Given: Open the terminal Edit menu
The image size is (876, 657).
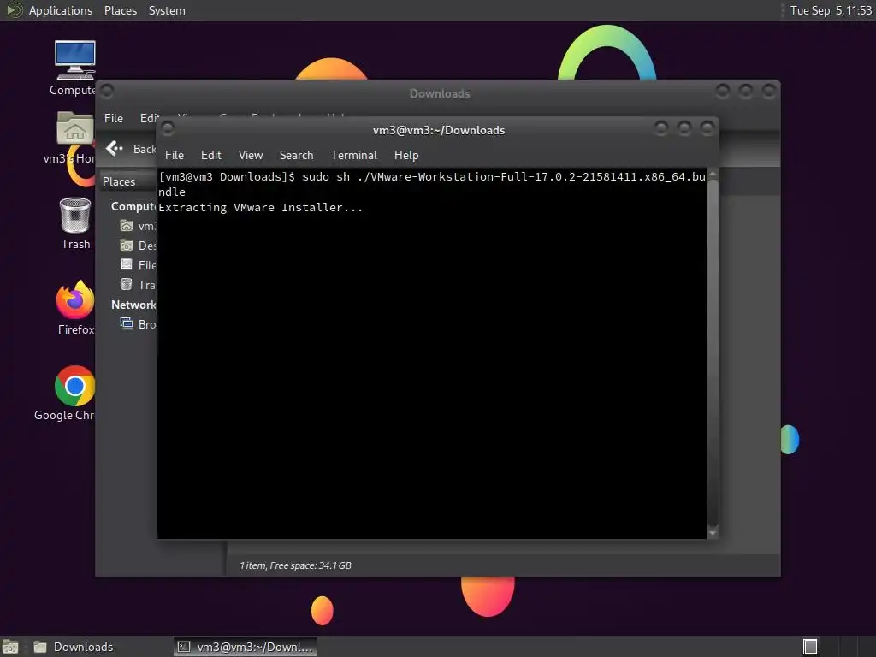Looking at the screenshot, I should click(211, 156).
